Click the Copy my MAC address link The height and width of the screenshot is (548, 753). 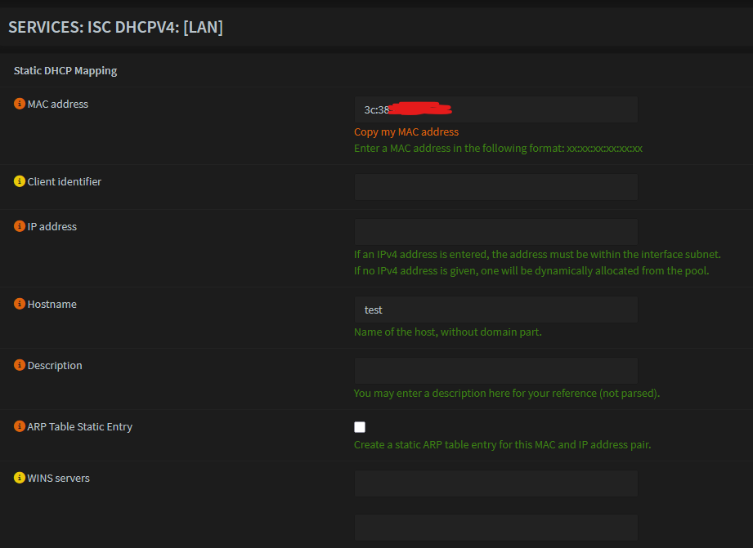(x=406, y=132)
